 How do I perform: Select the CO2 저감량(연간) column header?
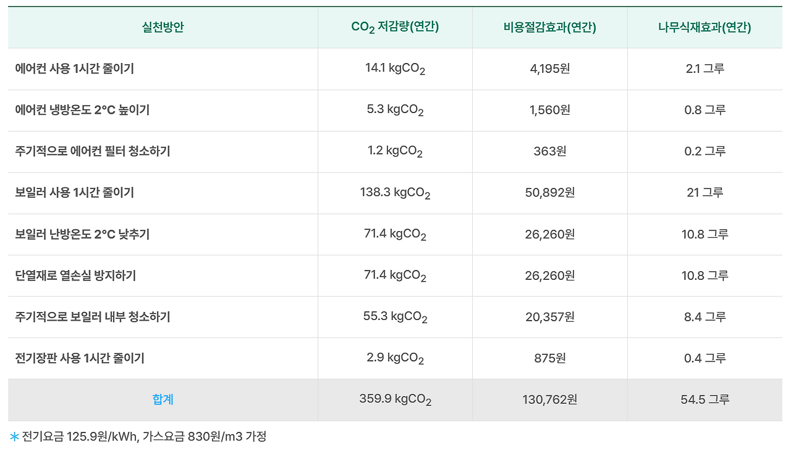[395, 27]
